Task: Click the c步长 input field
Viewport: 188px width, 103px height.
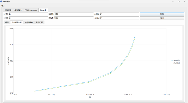Action: [119, 18]
